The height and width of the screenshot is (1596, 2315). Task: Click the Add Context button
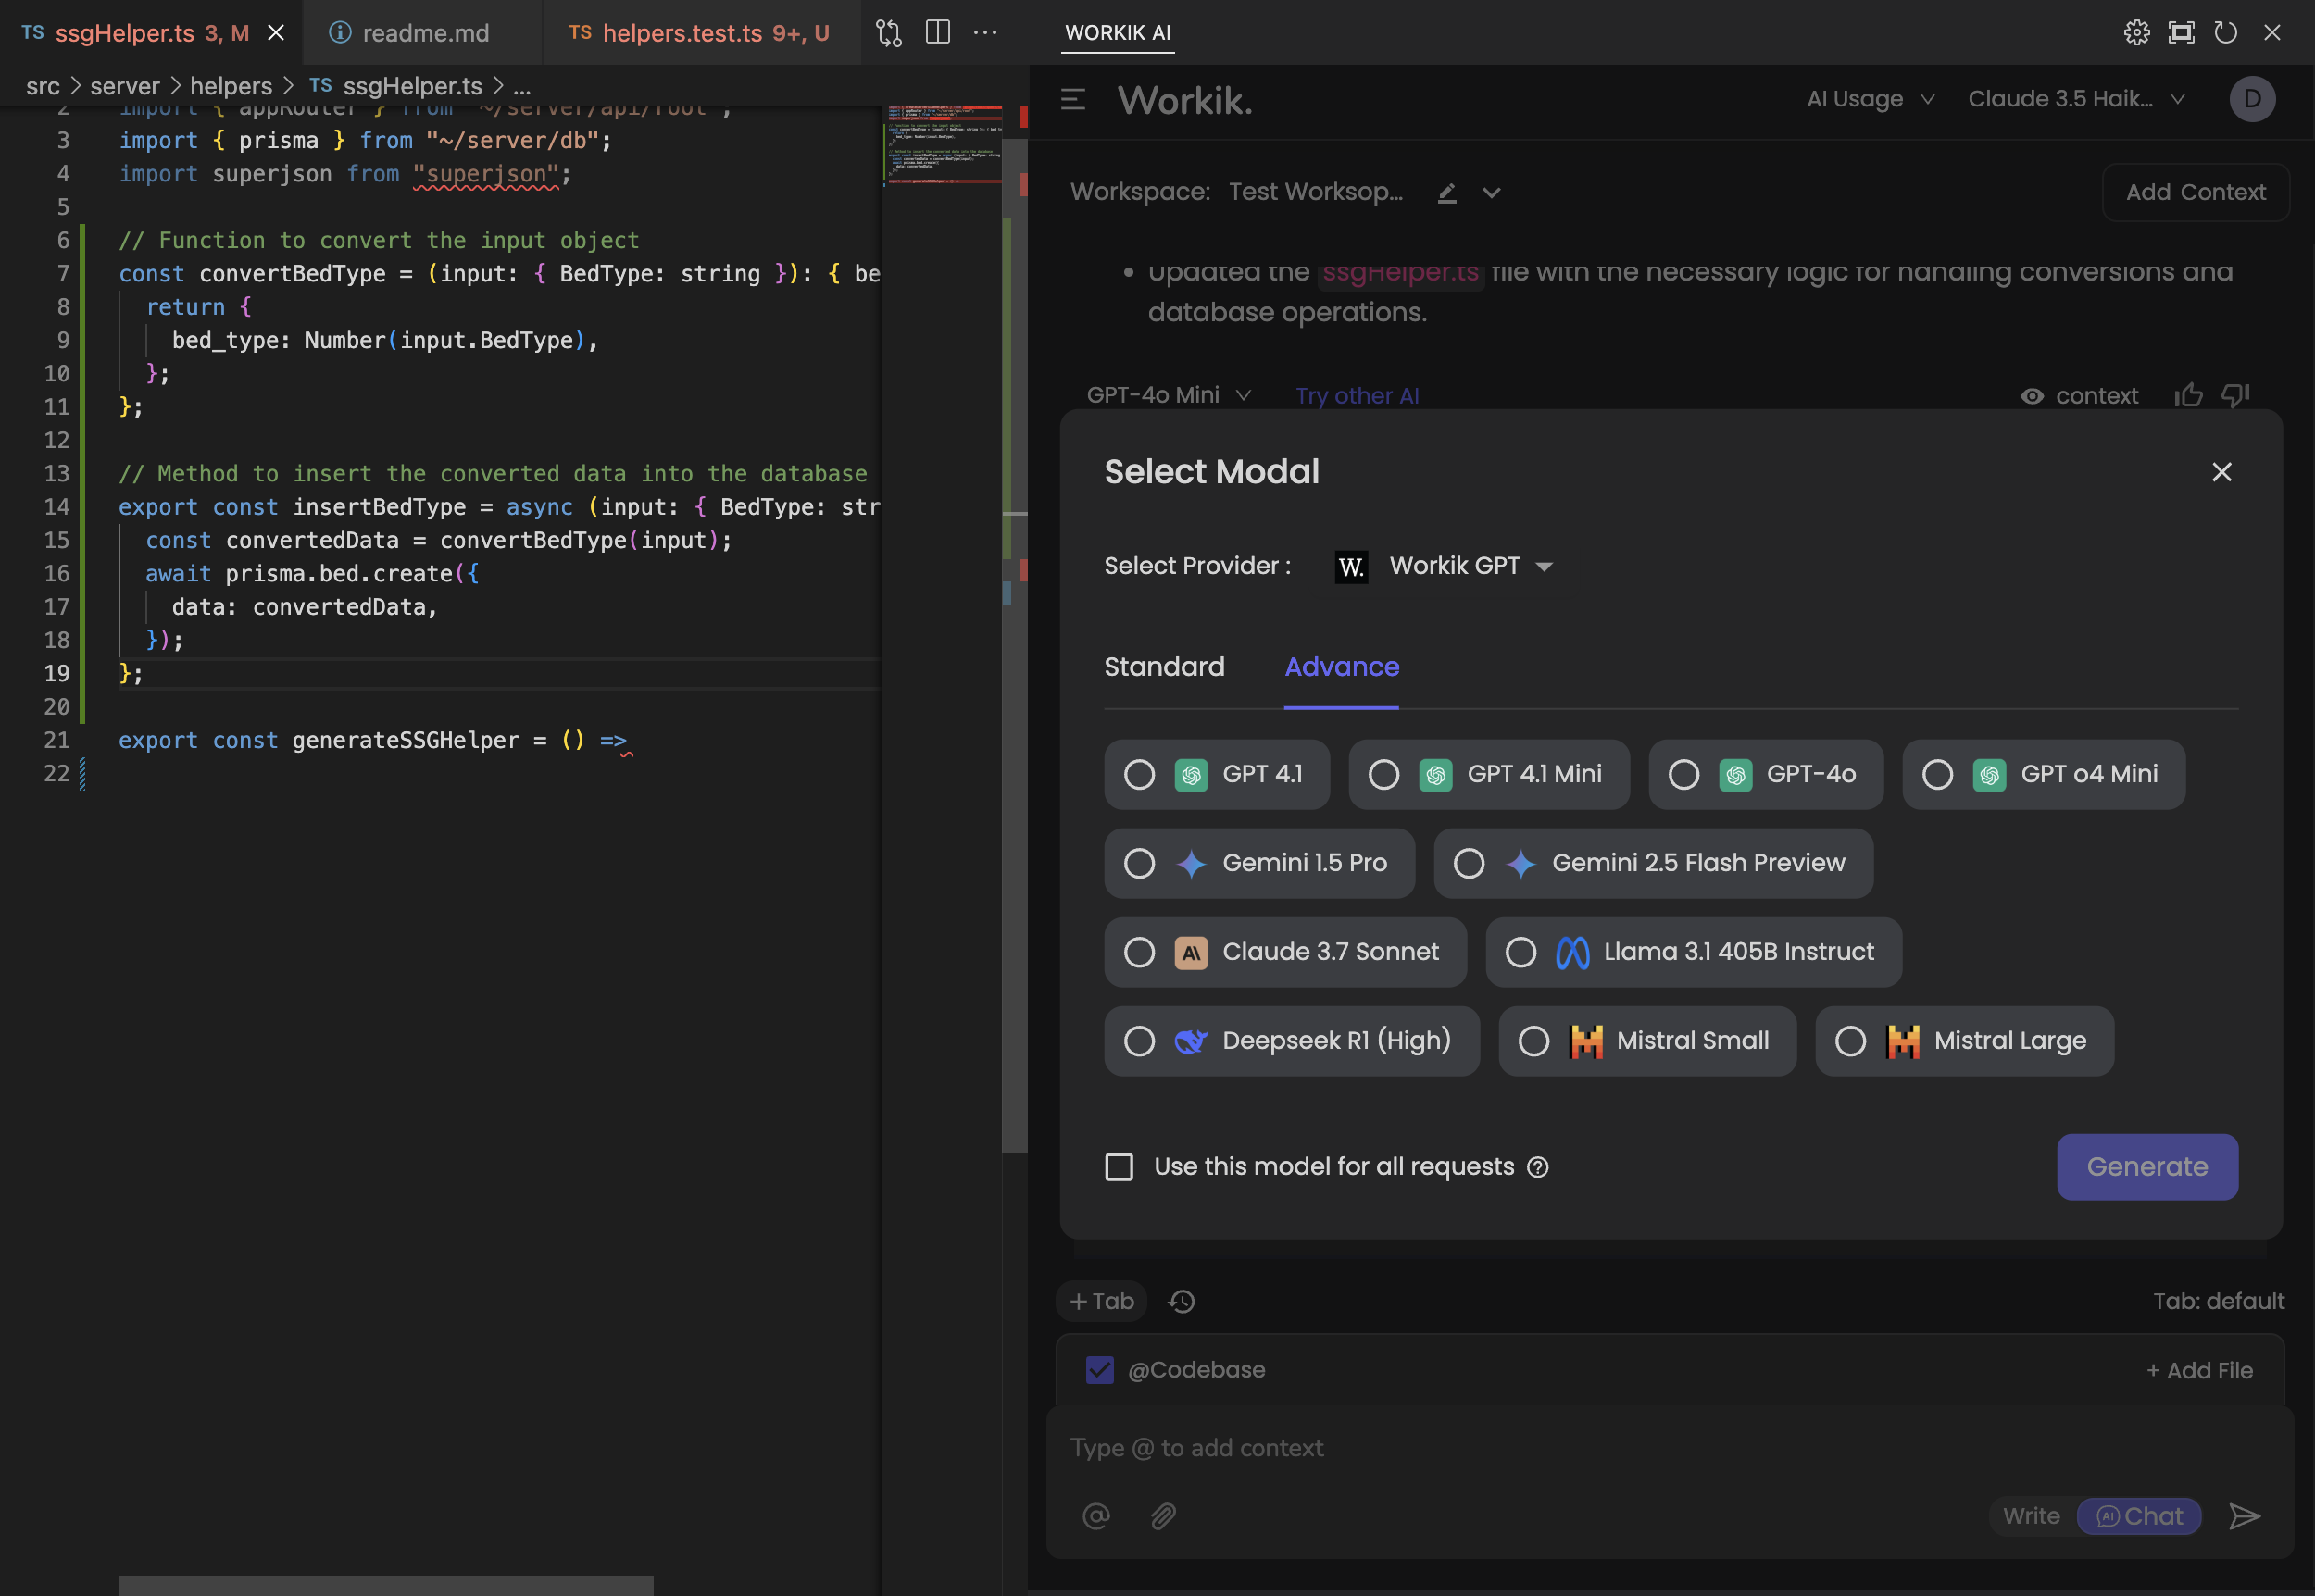(2195, 192)
